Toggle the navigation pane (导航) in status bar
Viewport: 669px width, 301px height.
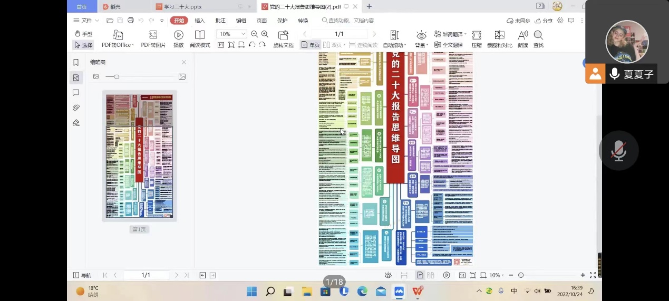[82, 275]
